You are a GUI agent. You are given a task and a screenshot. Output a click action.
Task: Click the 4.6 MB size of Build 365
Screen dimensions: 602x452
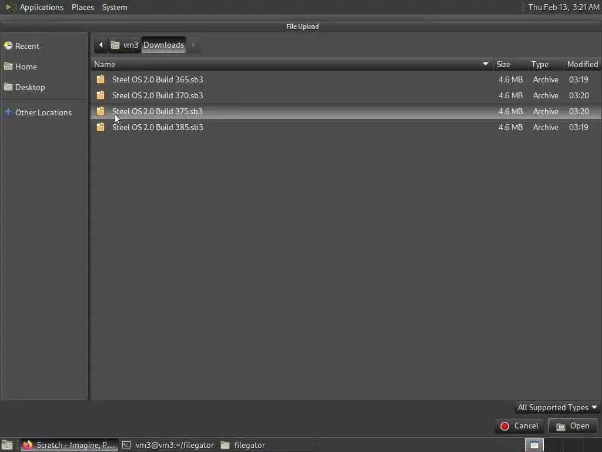(510, 79)
